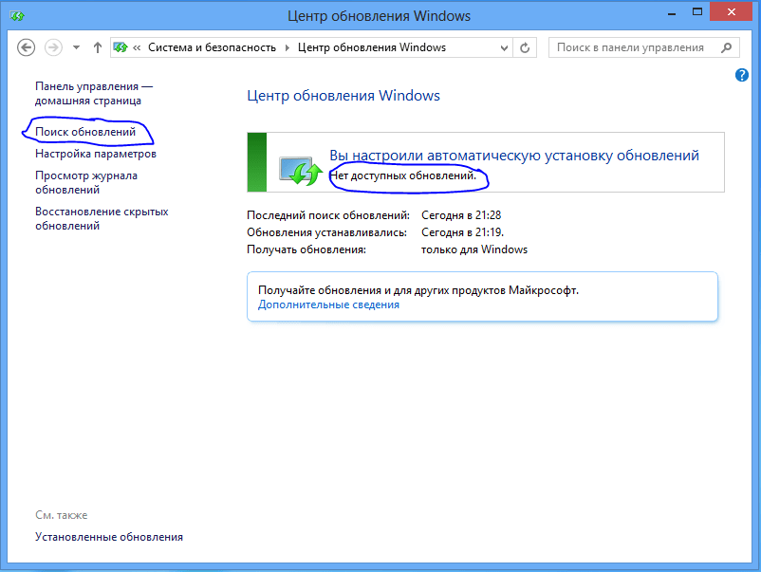
Task: Refresh the page with the refresh button
Action: (x=525, y=48)
